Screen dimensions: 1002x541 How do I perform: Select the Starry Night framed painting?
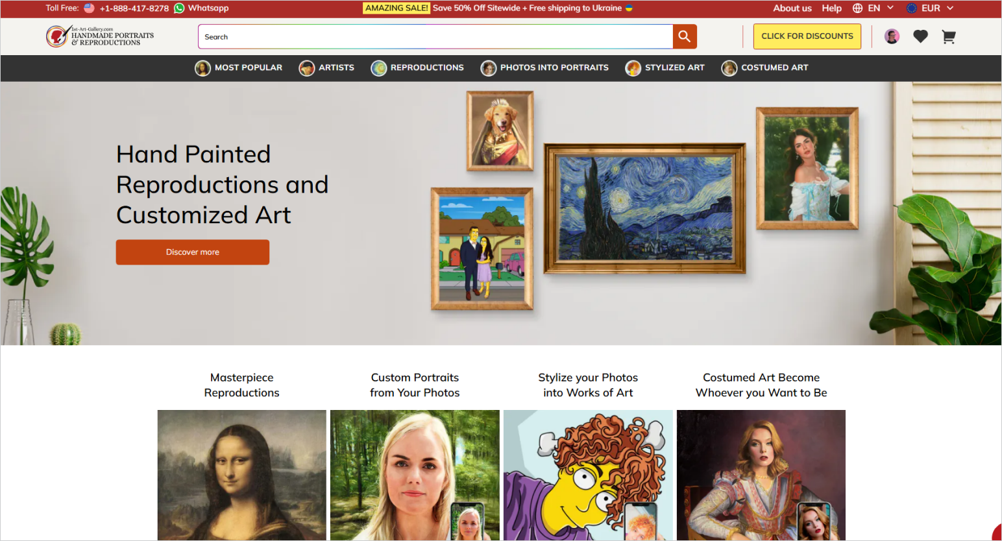(x=644, y=208)
